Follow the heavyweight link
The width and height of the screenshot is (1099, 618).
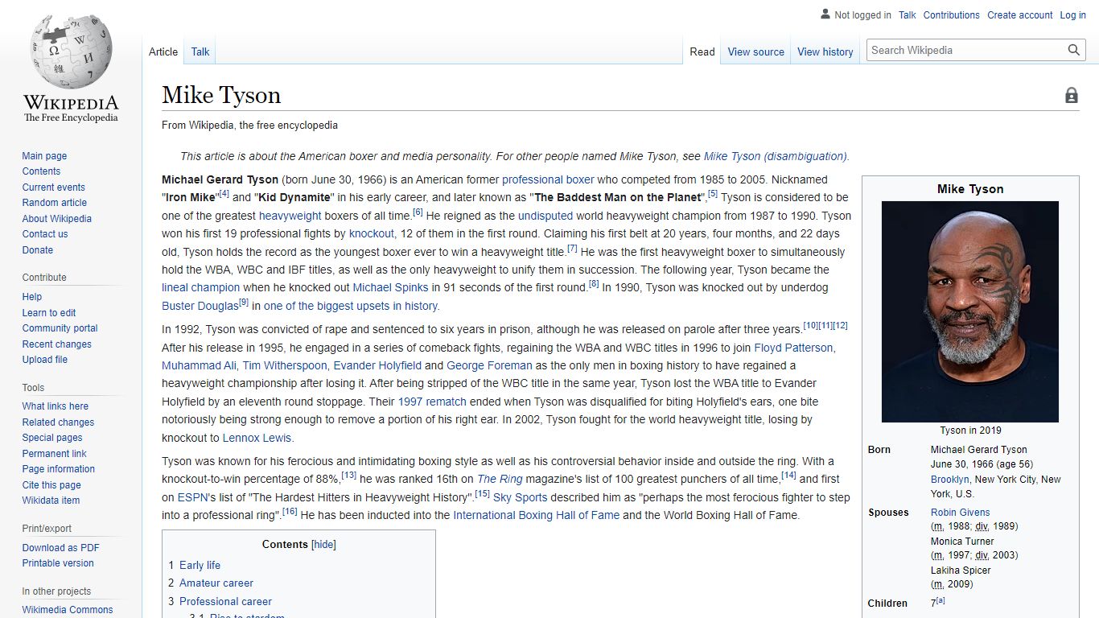(x=290, y=216)
